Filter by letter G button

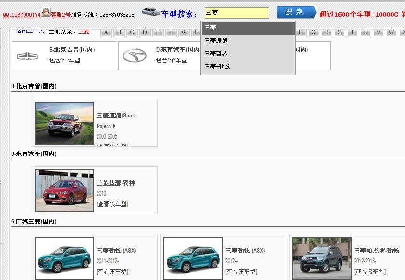184,33
